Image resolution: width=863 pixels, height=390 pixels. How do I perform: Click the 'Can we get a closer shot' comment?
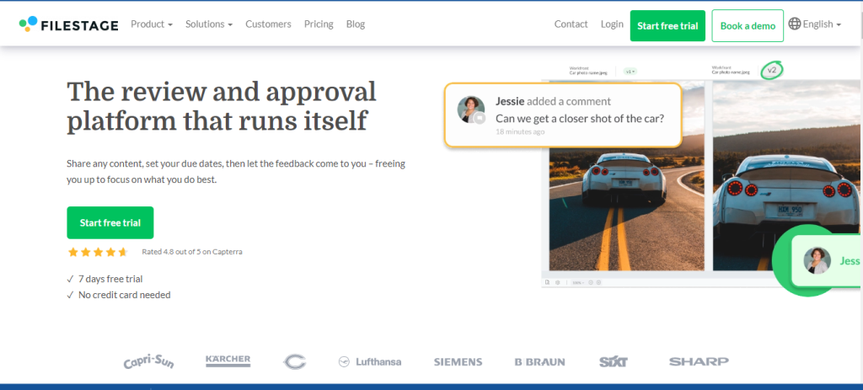[580, 118]
